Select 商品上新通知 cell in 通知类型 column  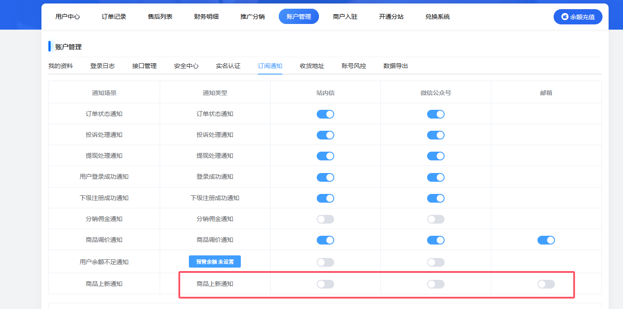click(215, 284)
